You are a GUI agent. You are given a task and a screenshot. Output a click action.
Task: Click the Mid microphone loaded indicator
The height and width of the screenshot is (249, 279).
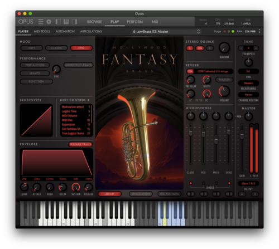[x=204, y=183]
